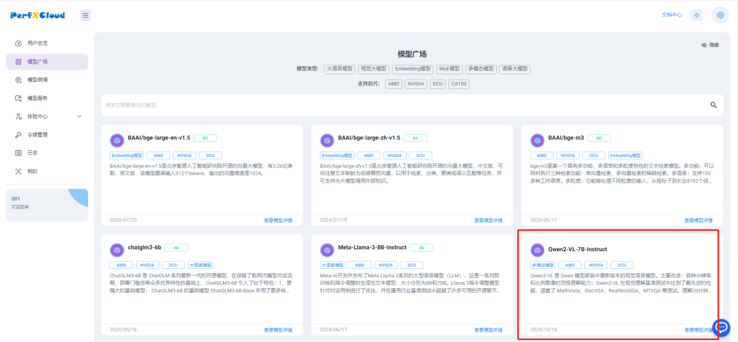The width and height of the screenshot is (738, 342).
Task: Open 模型服务 sidebar item
Action: tap(47, 98)
